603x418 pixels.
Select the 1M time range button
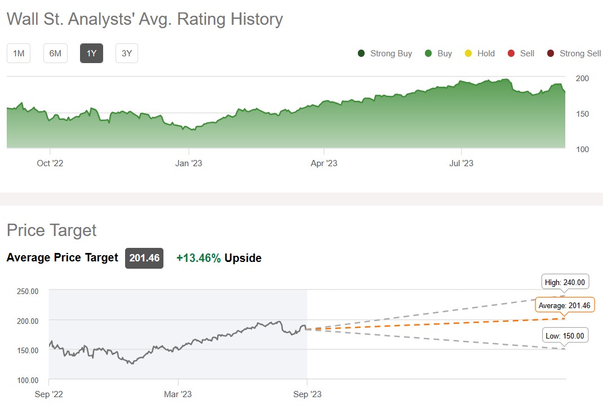(19, 54)
